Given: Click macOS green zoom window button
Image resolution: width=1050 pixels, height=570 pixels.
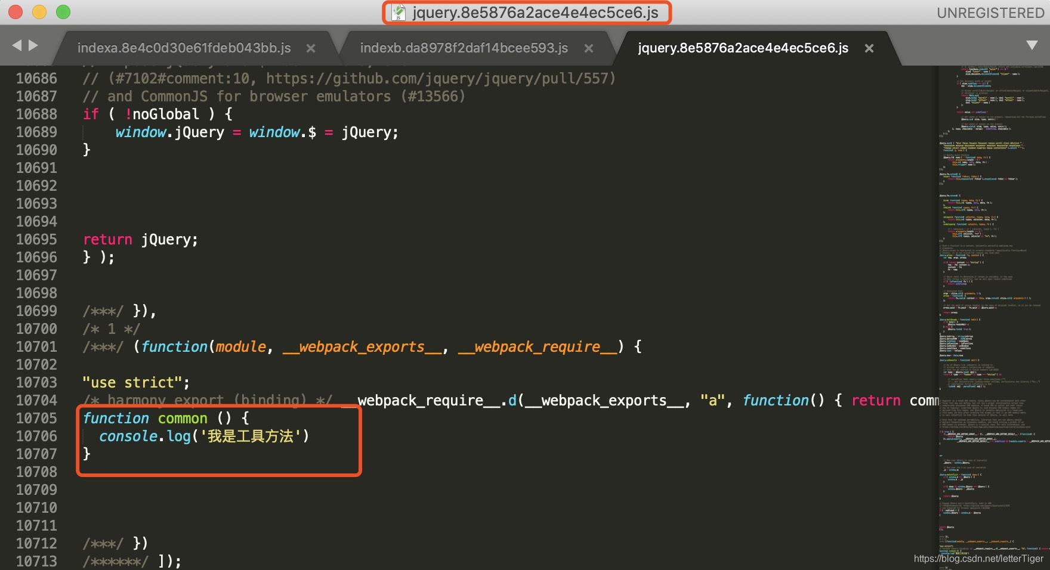Looking at the screenshot, I should point(63,12).
